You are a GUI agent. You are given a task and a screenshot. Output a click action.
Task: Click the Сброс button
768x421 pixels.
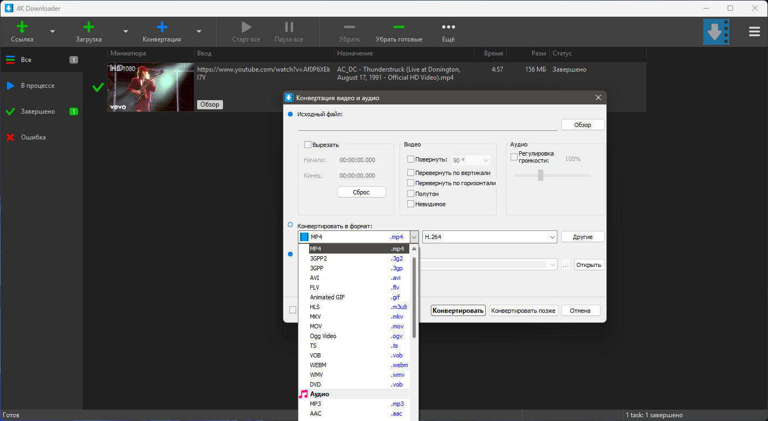point(361,192)
